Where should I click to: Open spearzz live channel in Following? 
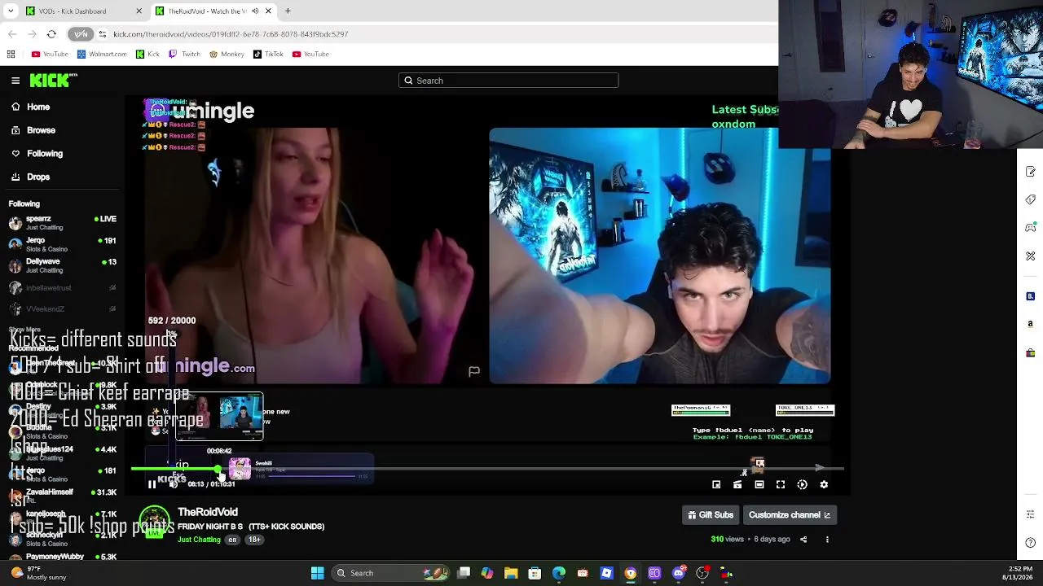(x=63, y=222)
